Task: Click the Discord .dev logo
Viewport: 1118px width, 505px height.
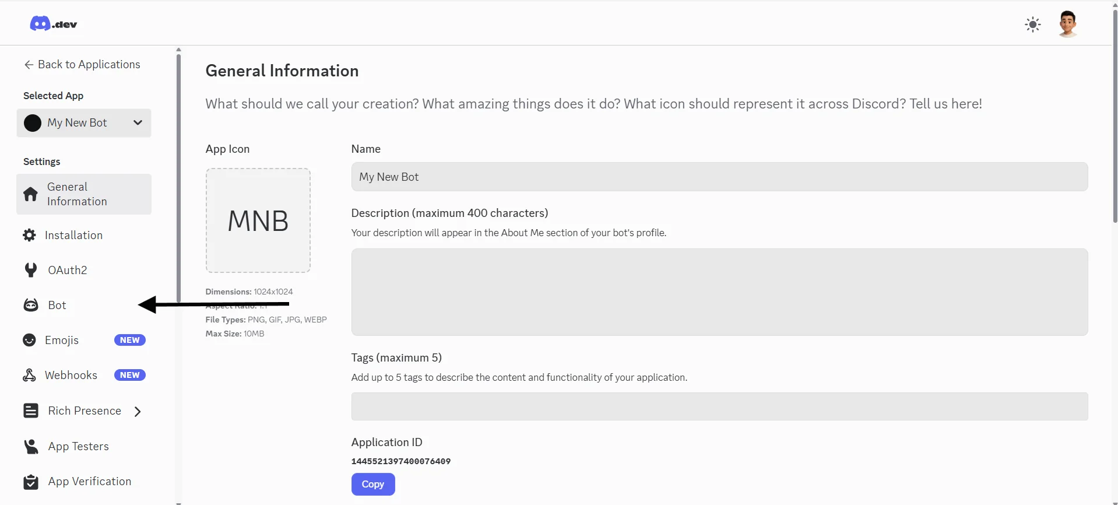Action: tap(53, 24)
